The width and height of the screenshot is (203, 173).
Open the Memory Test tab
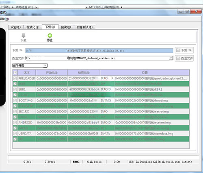pos(84,27)
